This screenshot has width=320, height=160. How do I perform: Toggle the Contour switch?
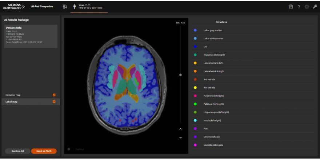click(70, 149)
